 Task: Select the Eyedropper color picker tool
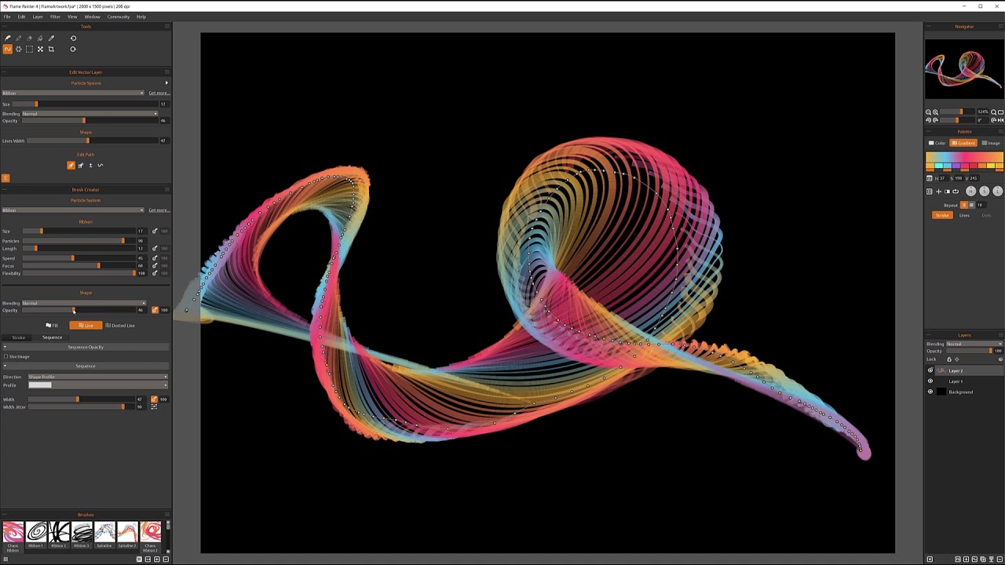click(x=51, y=38)
